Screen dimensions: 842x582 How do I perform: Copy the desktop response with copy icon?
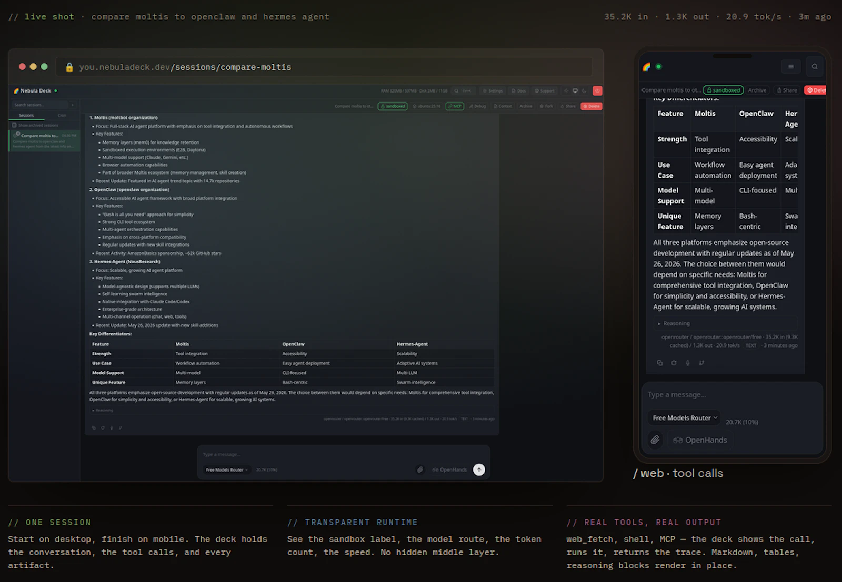tap(94, 428)
